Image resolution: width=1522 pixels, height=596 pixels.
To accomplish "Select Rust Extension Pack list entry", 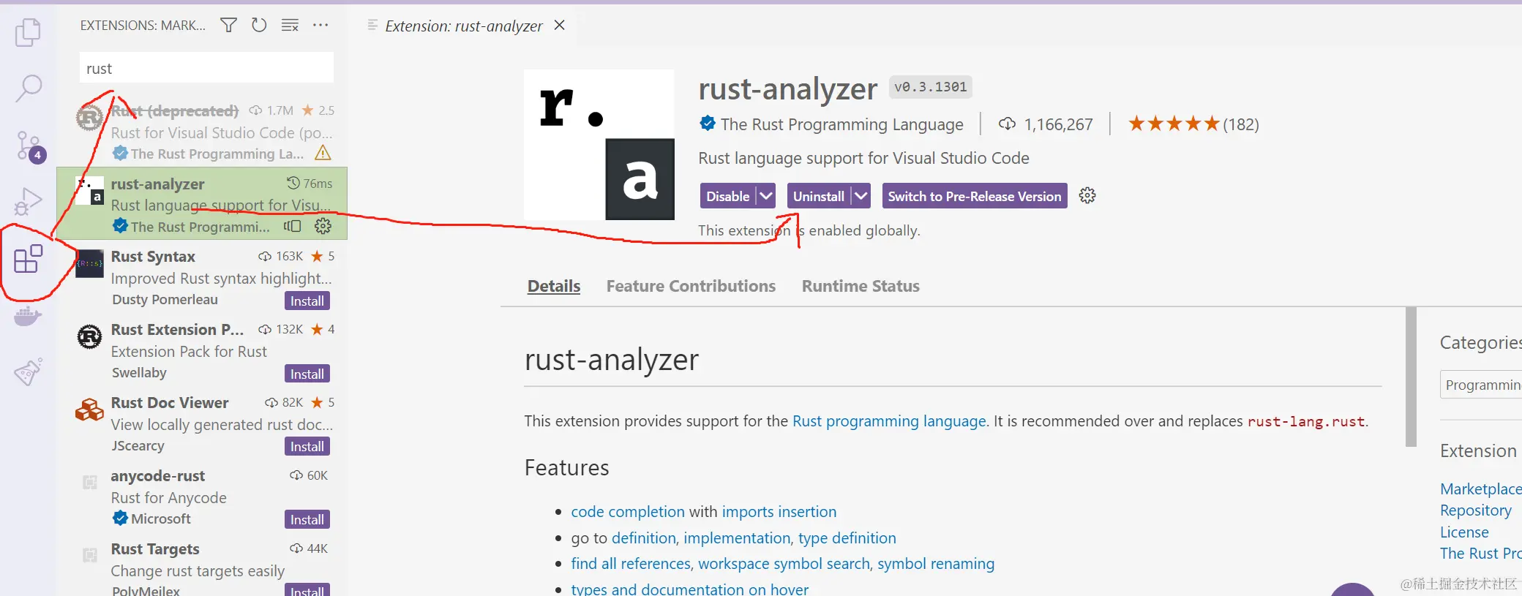I will (202, 350).
